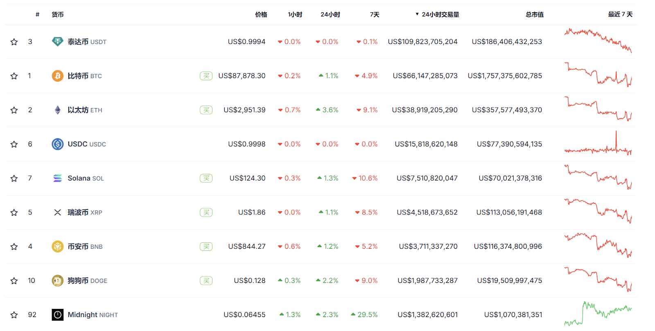Click the buy badge for DOGE
Viewport: 655px width, 331px height.
click(206, 281)
